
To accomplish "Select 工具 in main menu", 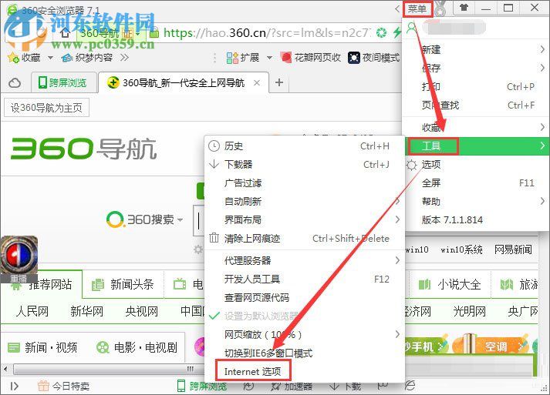I will (x=477, y=146).
